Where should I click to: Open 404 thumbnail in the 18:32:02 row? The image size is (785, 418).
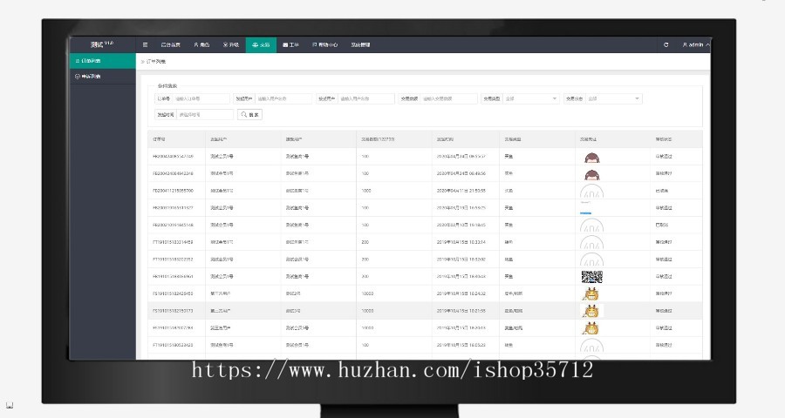[591, 260]
